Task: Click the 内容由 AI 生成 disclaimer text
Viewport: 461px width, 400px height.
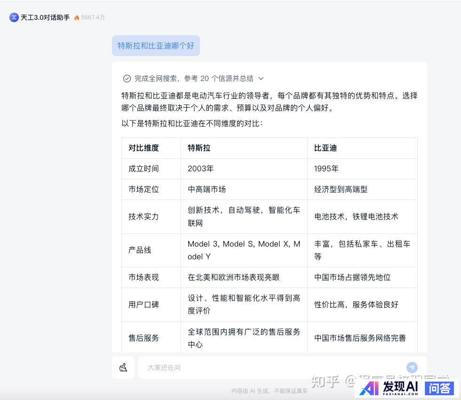Action: pyautogui.click(x=269, y=391)
